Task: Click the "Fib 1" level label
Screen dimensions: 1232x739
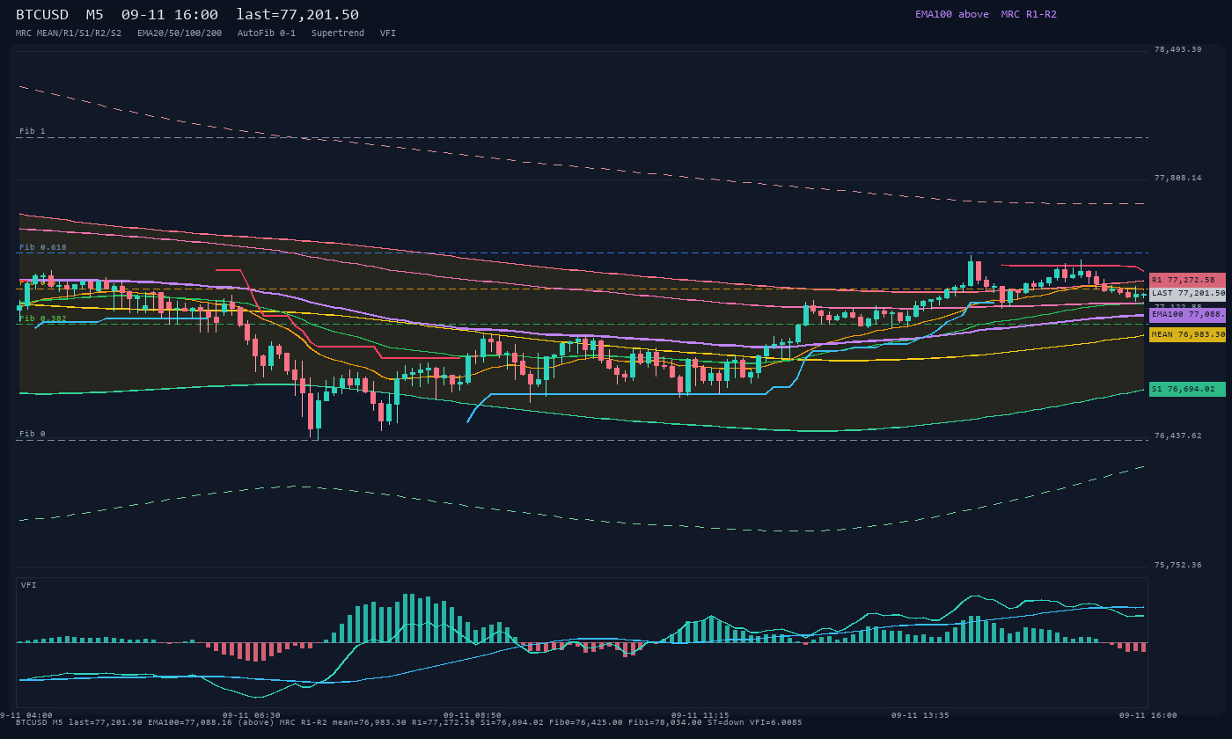Action: [32, 131]
